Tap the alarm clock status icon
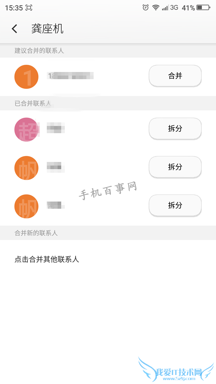Screen dimensions: 216x384 [145, 8]
